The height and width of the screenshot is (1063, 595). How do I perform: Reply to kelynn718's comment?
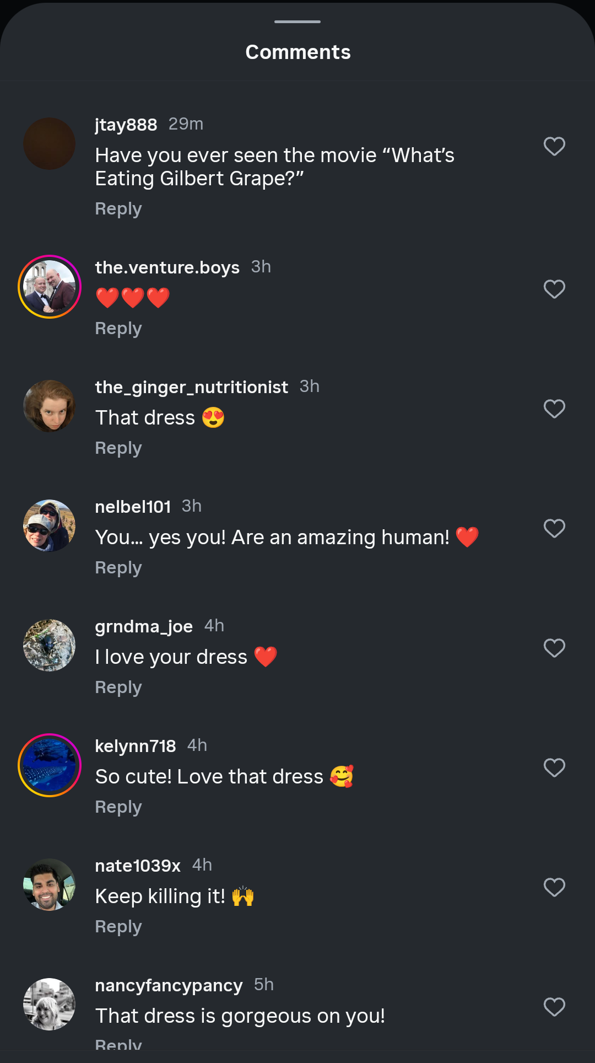coord(118,807)
